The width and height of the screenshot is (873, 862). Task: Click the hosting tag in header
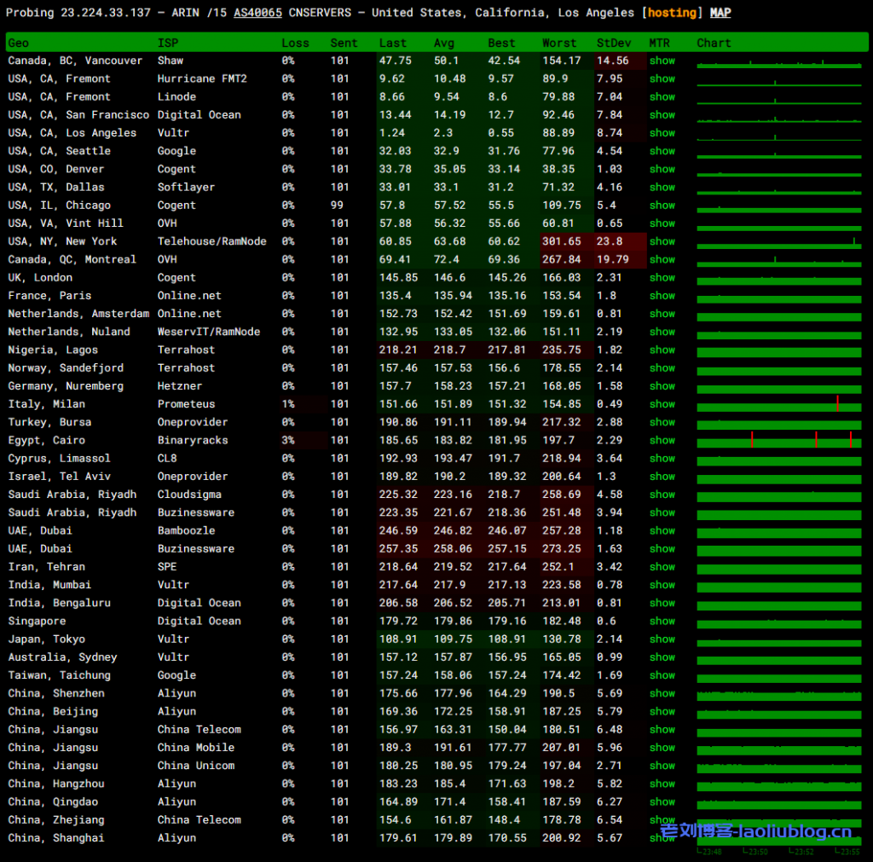pos(672,13)
